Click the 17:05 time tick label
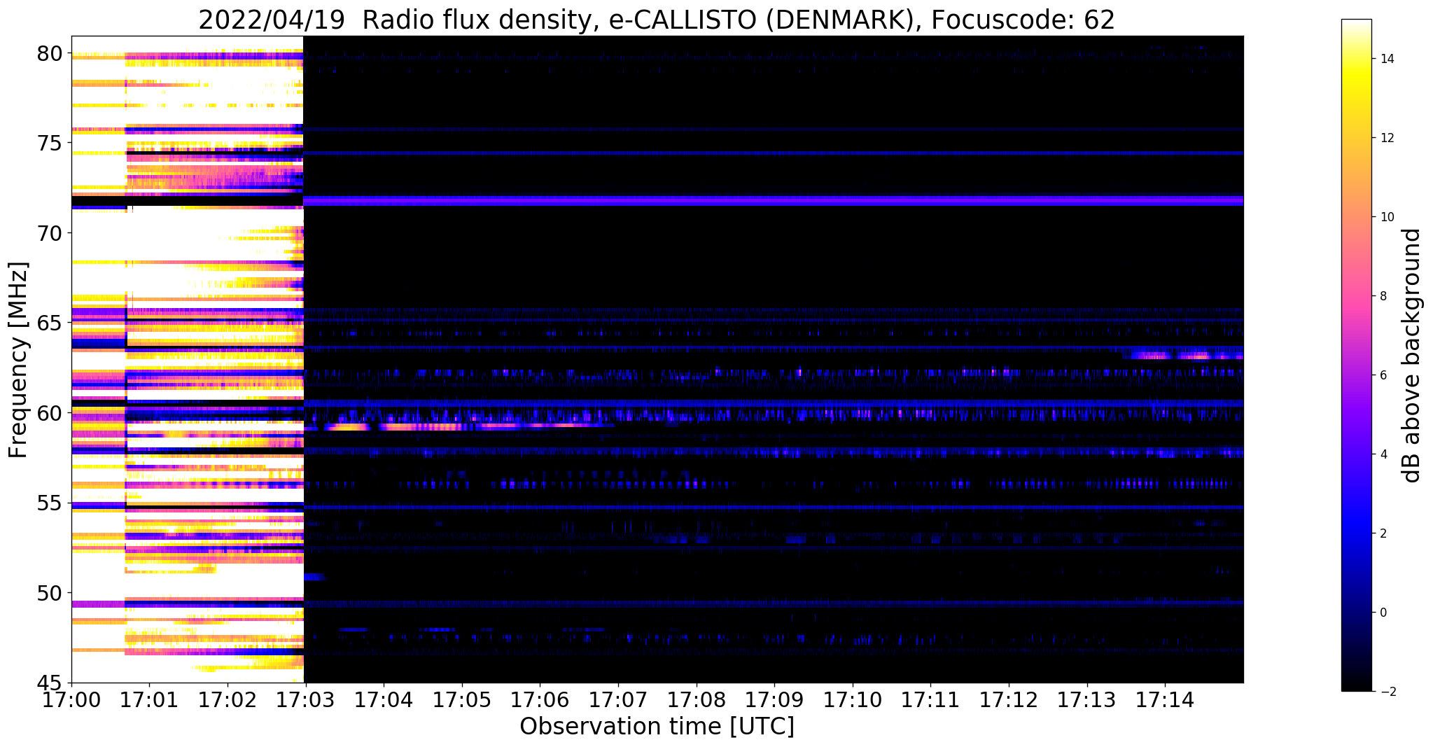 (x=462, y=699)
